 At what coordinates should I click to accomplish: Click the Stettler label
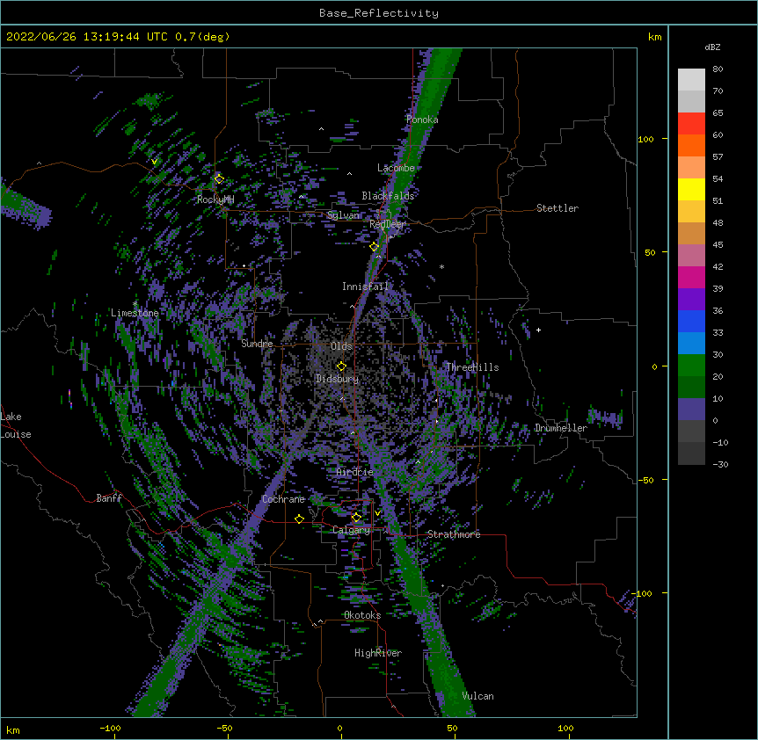(558, 208)
